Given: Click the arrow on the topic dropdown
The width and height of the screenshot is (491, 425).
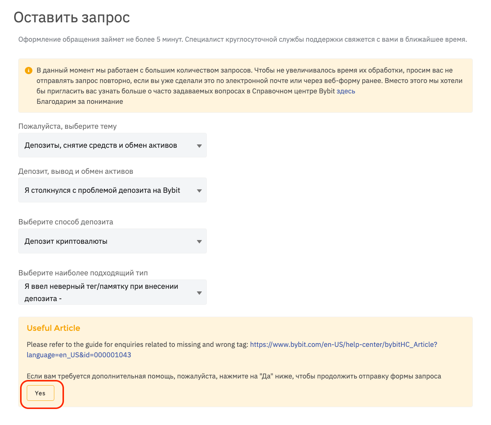Looking at the screenshot, I should [199, 146].
